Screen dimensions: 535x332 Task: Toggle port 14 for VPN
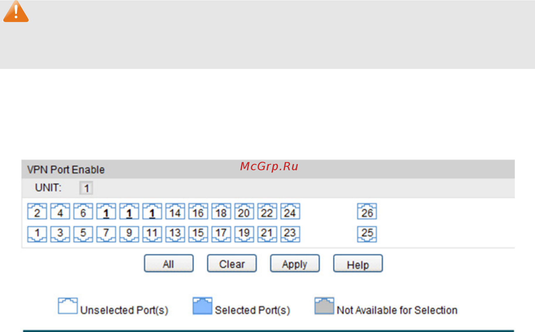click(175, 212)
